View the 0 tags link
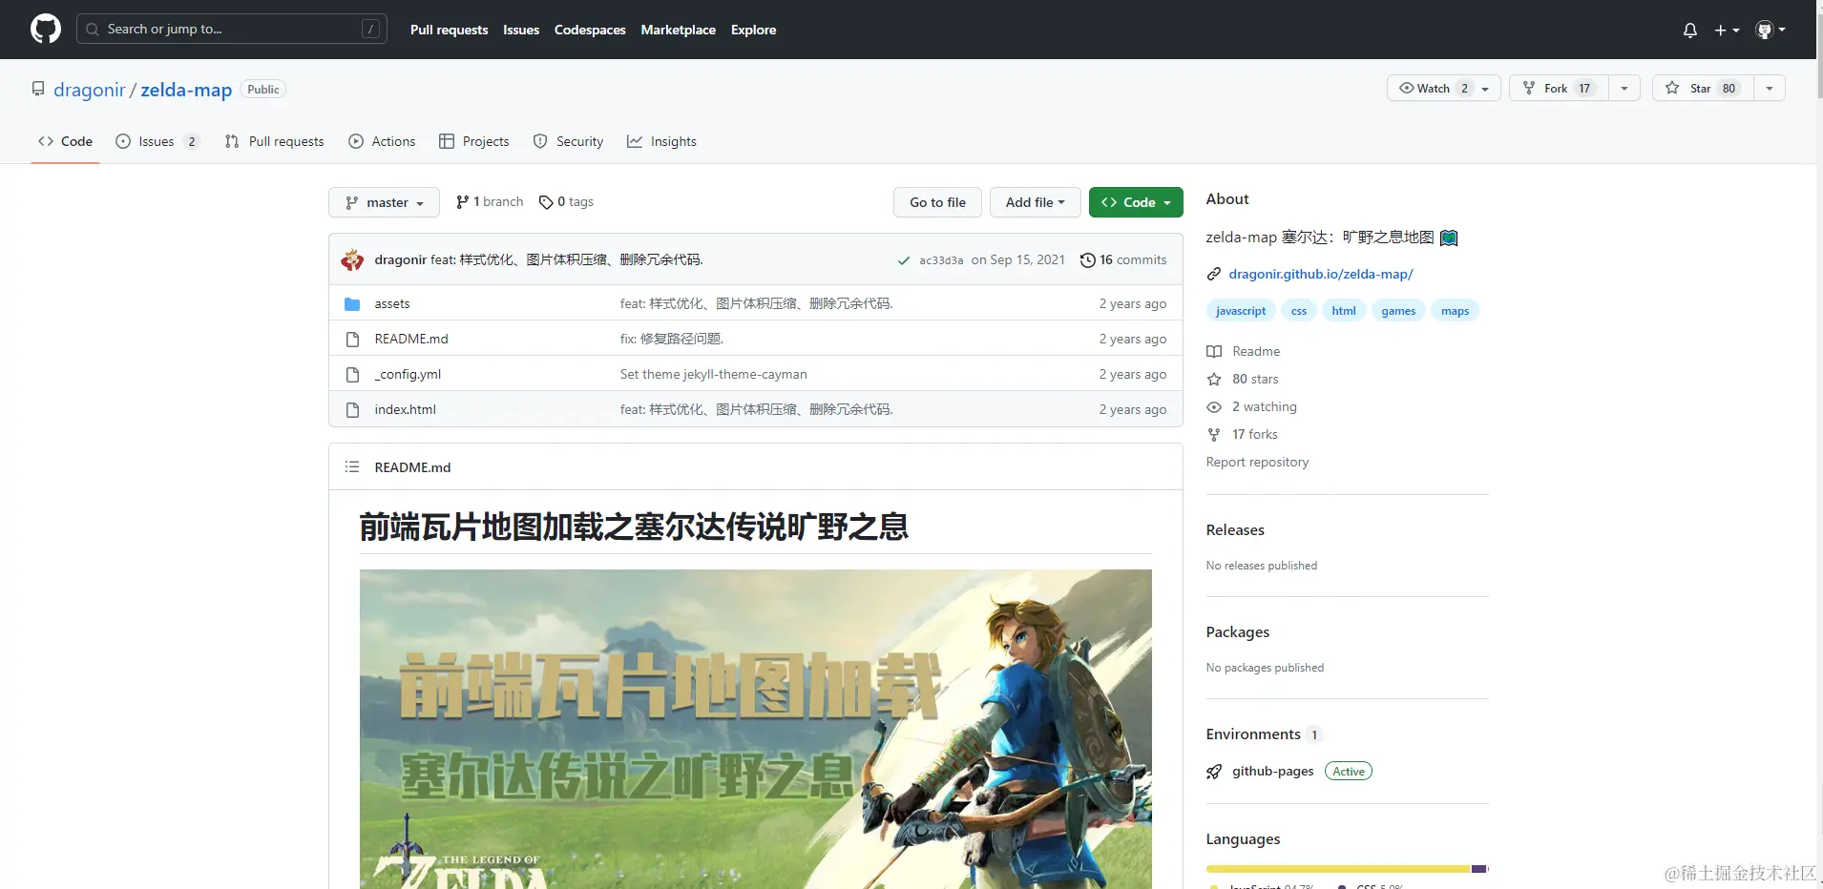1823x889 pixels. 566,202
